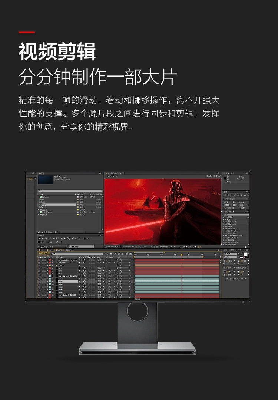Select the Unified Camera tool
The image size is (278, 400).
(54, 238)
